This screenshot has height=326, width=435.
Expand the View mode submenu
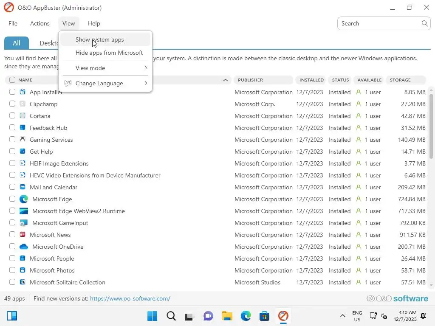tap(105, 68)
